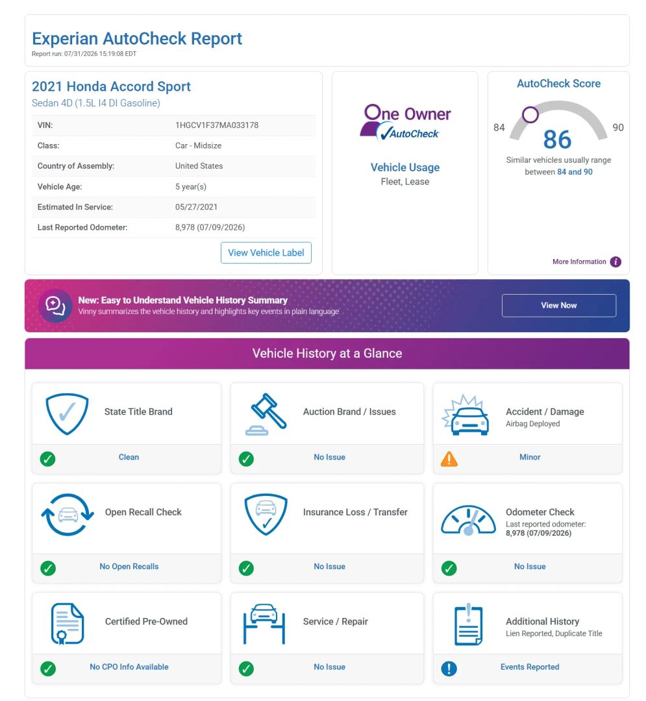Open the Minor accident damage link
This screenshot has height=701, width=646.
point(530,458)
